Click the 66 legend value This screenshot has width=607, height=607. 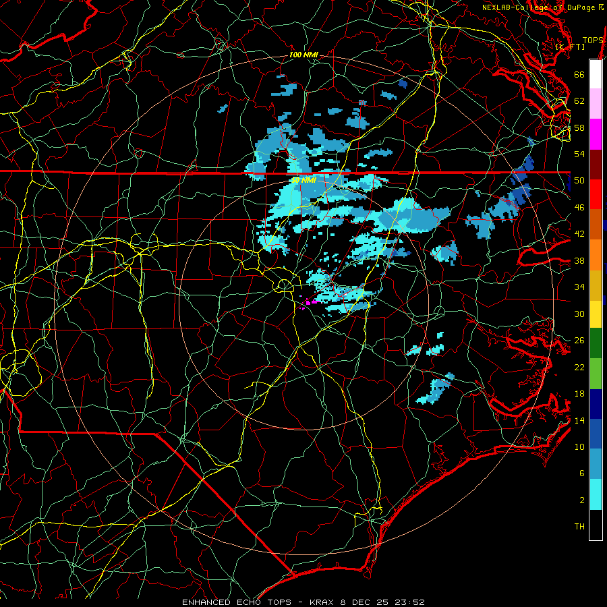click(579, 74)
